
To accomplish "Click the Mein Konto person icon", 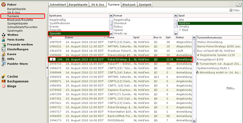I will click(3, 39).
